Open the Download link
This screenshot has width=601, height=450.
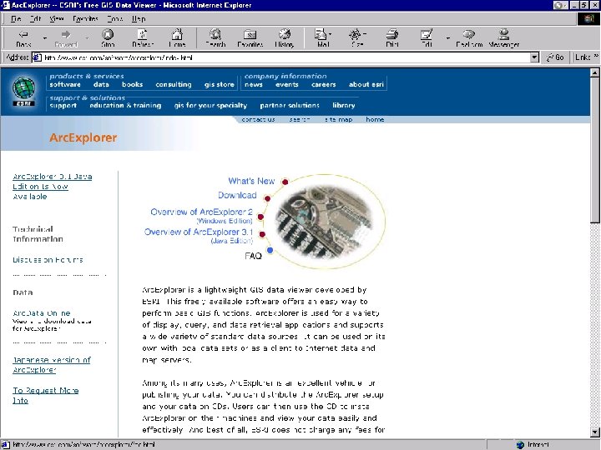click(237, 195)
